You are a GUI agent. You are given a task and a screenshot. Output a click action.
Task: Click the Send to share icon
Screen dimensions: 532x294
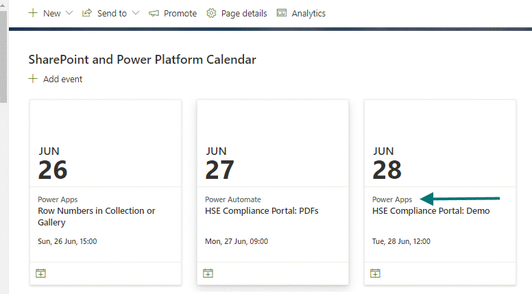point(87,13)
